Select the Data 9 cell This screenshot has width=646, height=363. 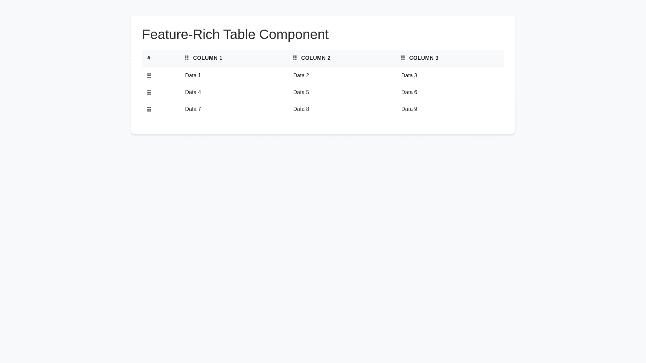pyautogui.click(x=409, y=109)
